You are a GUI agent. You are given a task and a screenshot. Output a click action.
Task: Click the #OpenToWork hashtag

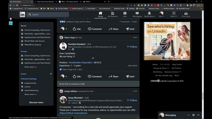pyautogui.click(x=66, y=113)
